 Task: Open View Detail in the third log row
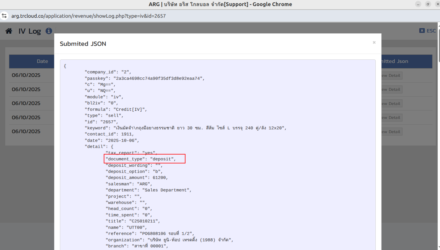pos(392,104)
